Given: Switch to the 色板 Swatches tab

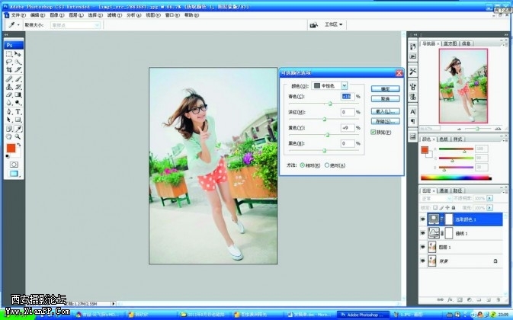Looking at the screenshot, I should tap(444, 139).
